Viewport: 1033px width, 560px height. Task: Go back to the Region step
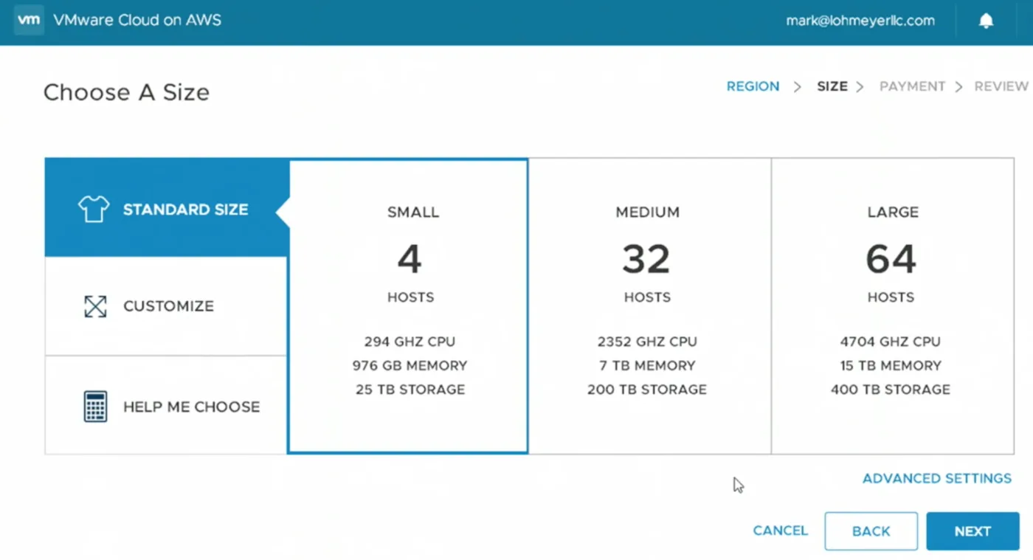pos(753,86)
